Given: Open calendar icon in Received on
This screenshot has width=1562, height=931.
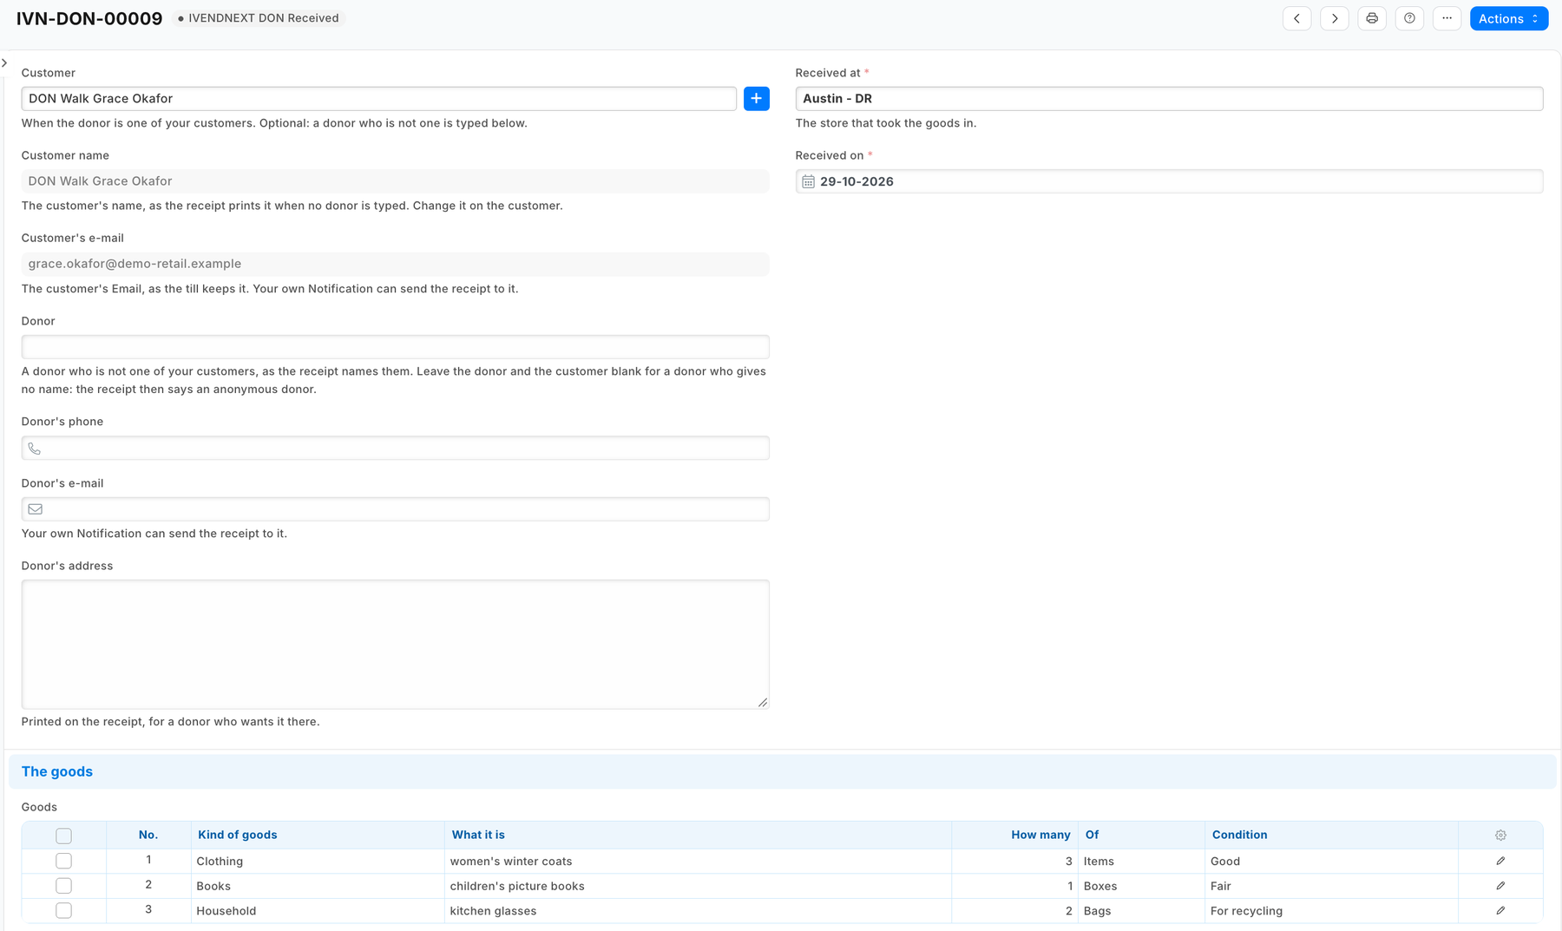Looking at the screenshot, I should (808, 181).
